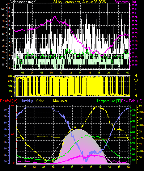Click the 12 hour tick on windspeed graph

click(71, 73)
